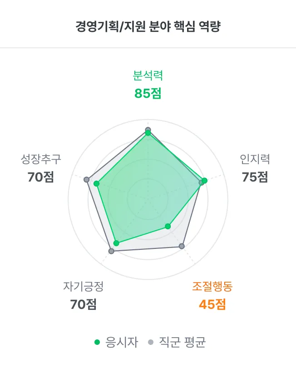Select the applicant's green point on 인지력 axis
This screenshot has width=296, height=384.
[205, 181]
